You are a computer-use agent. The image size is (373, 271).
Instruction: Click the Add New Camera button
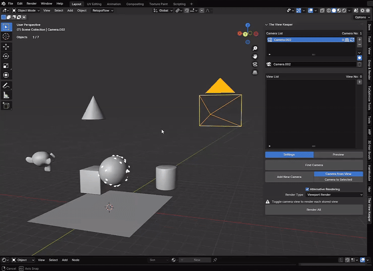tap(289, 177)
